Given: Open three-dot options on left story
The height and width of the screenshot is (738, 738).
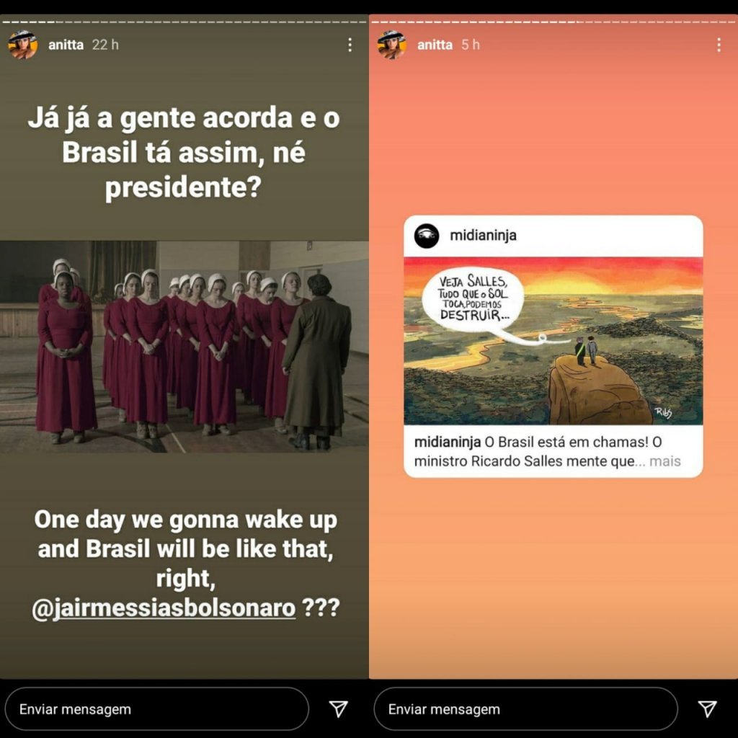Looking at the screenshot, I should [350, 45].
